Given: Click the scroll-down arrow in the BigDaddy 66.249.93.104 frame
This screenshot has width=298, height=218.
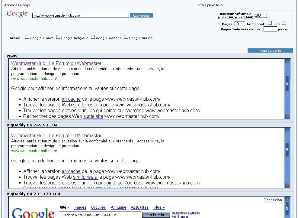Looking at the screenshot, I should pos(287,185).
